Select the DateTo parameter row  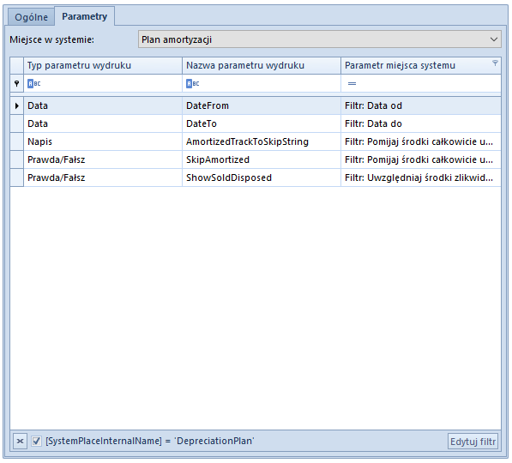(x=256, y=123)
